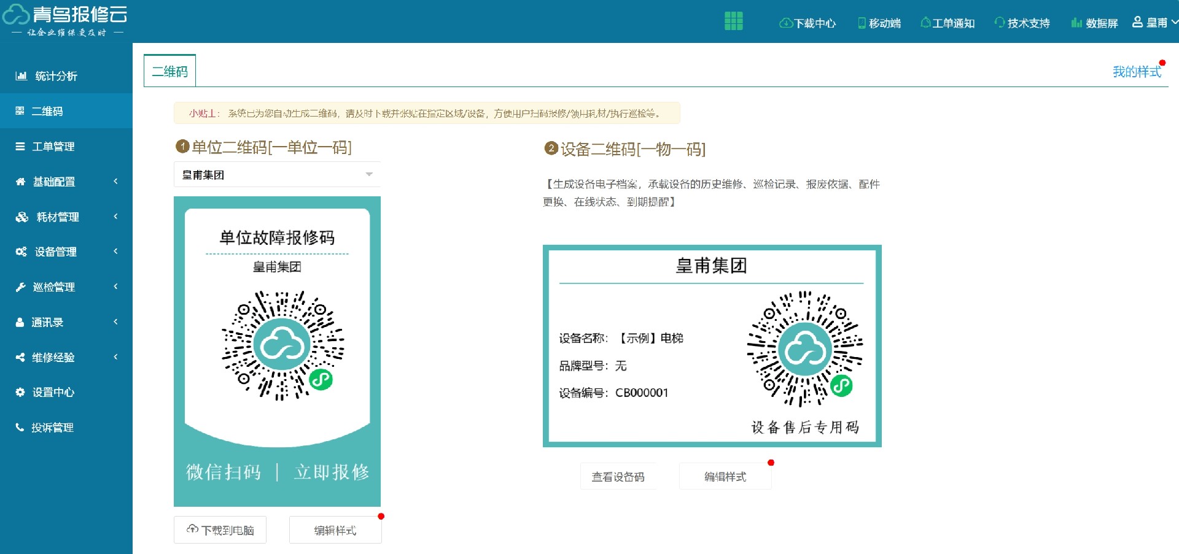Click 编辑样式 under the unit QR code
Image resolution: width=1179 pixels, height=554 pixels.
tap(335, 530)
